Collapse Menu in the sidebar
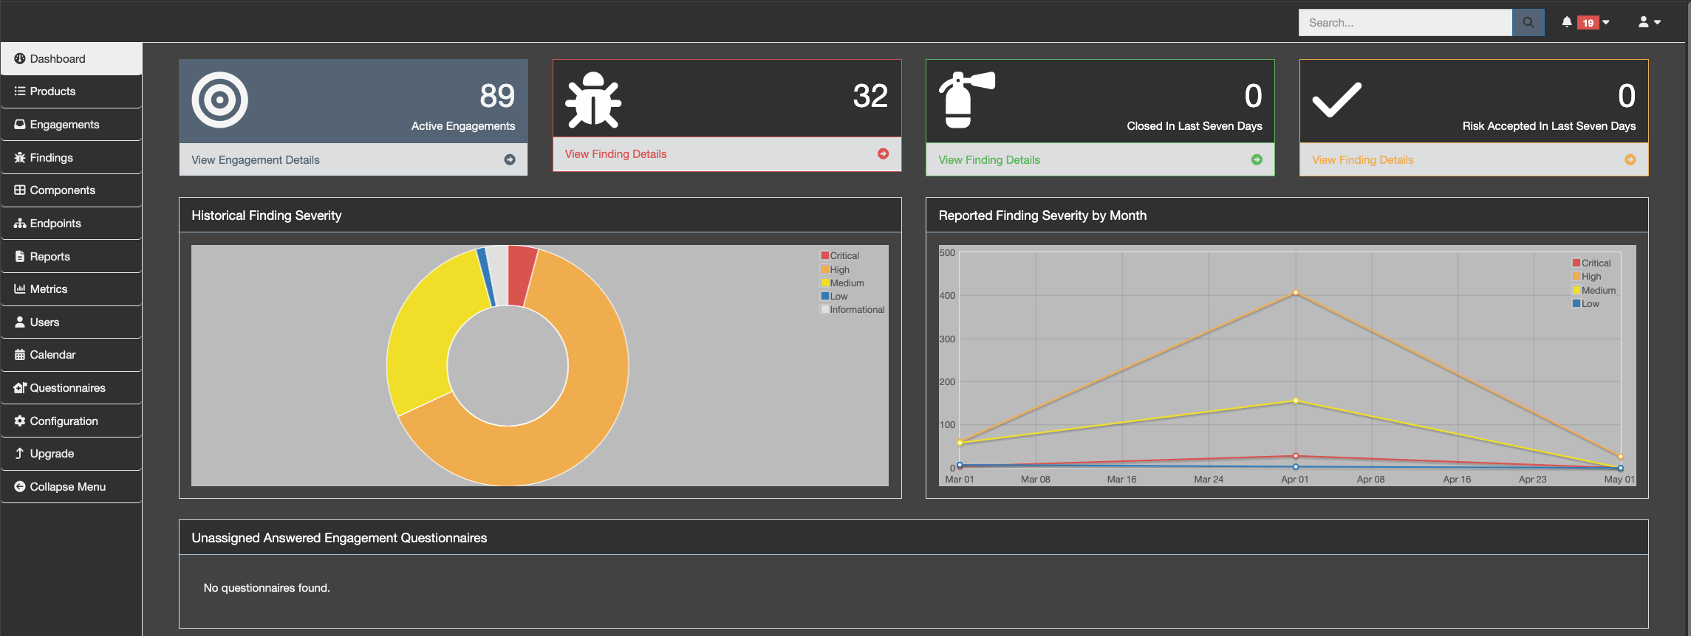 coord(67,487)
